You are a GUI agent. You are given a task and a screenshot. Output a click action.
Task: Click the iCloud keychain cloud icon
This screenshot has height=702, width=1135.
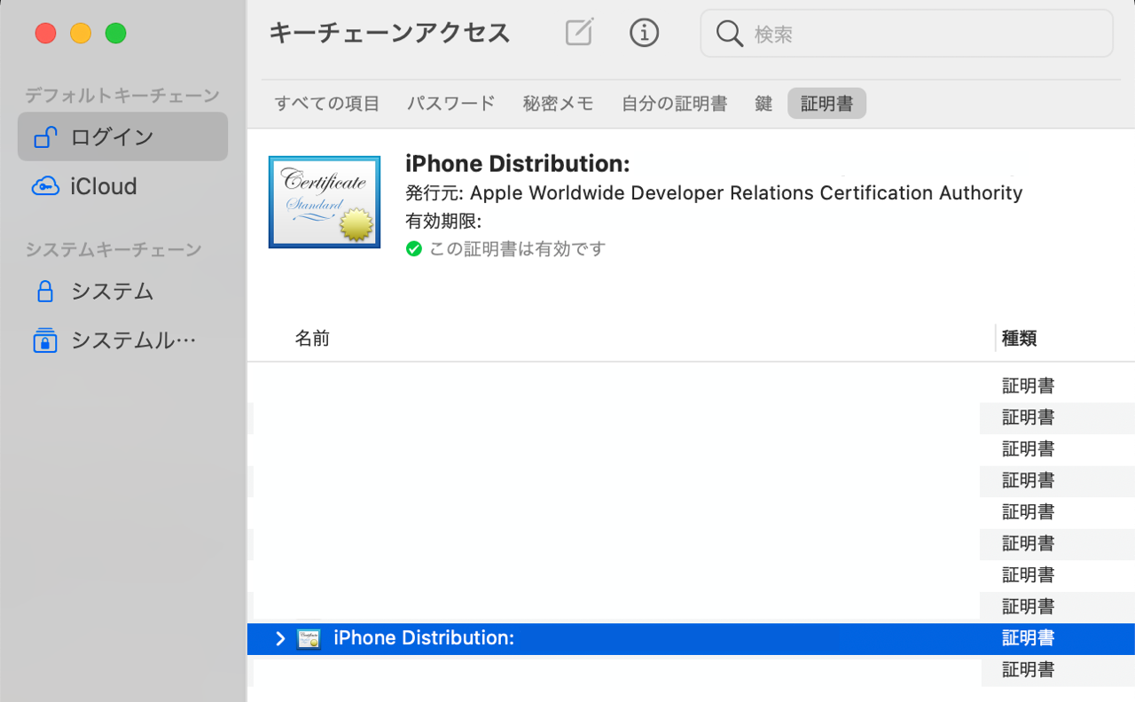(43, 186)
